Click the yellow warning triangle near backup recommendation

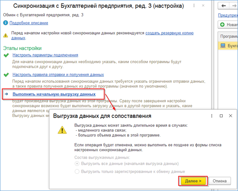pos(6,35)
